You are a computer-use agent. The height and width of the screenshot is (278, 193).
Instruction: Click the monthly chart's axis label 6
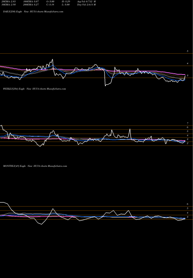pos(187,204)
